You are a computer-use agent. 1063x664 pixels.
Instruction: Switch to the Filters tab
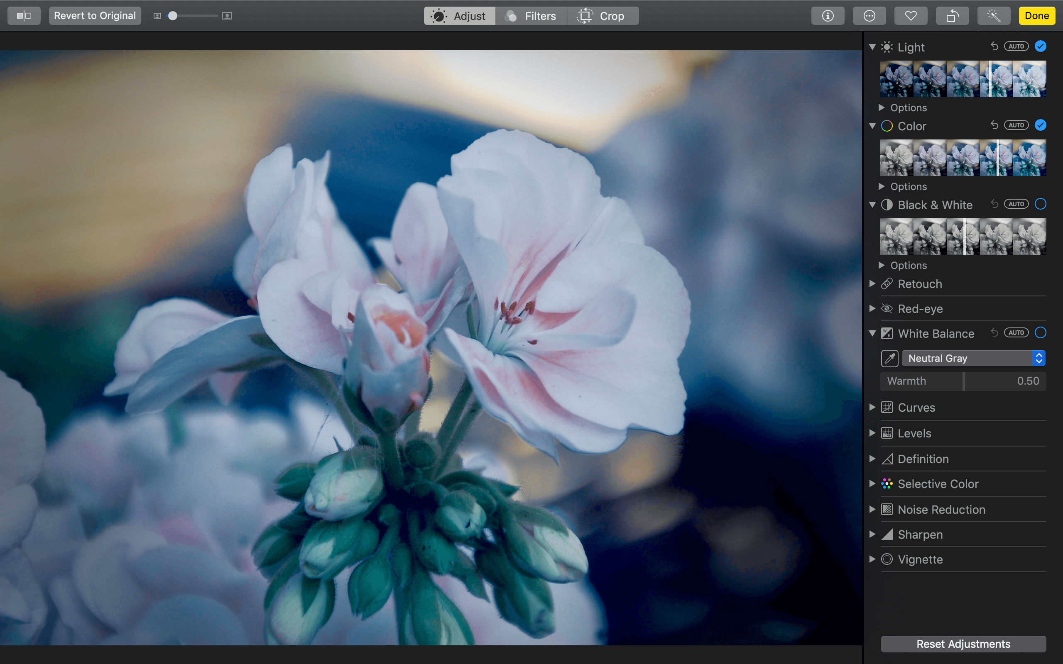(x=531, y=16)
